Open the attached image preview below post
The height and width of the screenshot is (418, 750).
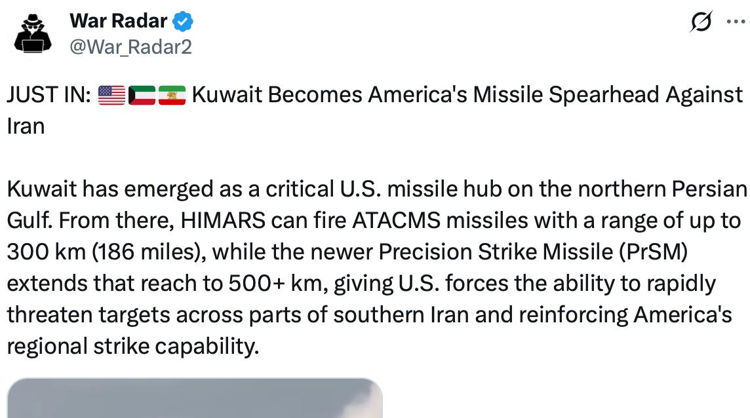[195, 398]
